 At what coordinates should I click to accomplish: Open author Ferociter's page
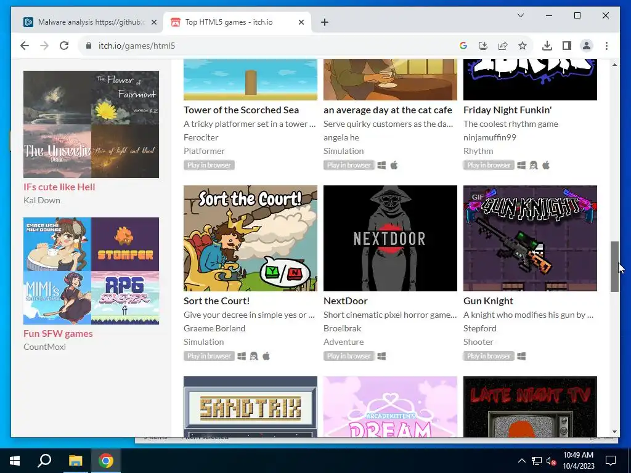(x=201, y=137)
